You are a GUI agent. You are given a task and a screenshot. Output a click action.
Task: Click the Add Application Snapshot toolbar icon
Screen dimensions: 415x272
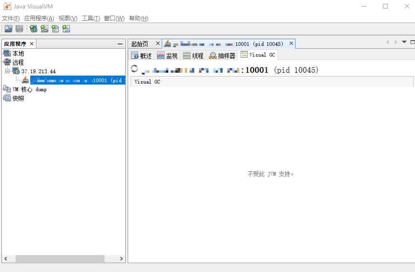[x=66, y=28]
